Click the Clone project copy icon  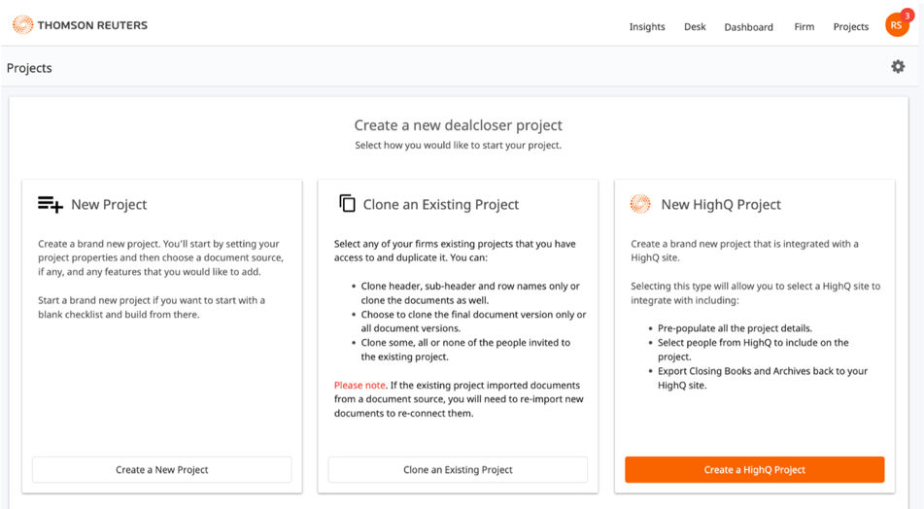pos(347,203)
